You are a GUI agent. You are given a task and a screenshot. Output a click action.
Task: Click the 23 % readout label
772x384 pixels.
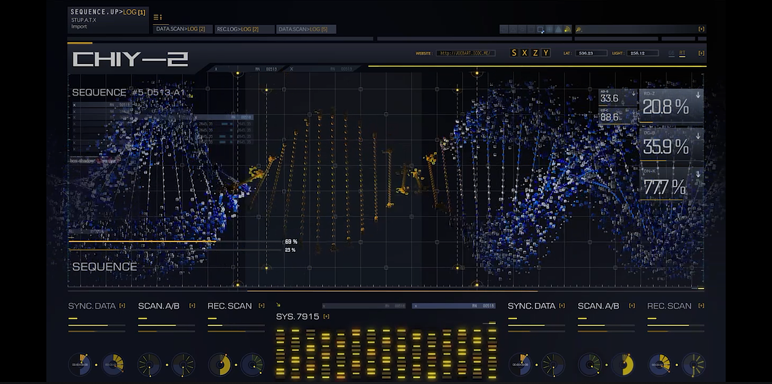[290, 250]
